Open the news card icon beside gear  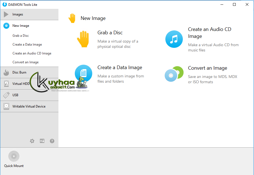pyautogui.click(x=42, y=141)
